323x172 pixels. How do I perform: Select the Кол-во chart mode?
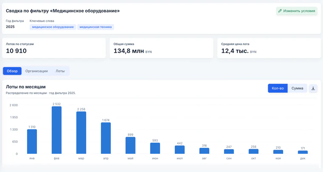(278, 88)
